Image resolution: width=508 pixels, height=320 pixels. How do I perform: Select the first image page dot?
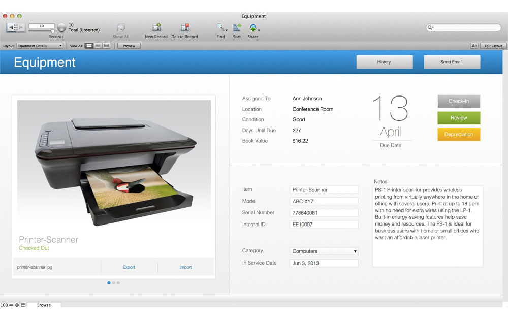tap(109, 283)
